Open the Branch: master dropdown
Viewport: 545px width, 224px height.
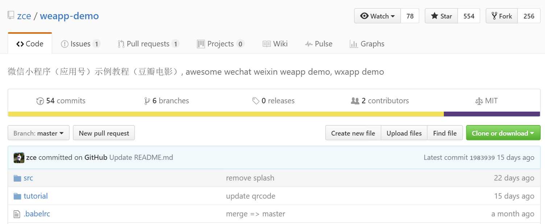coord(38,133)
